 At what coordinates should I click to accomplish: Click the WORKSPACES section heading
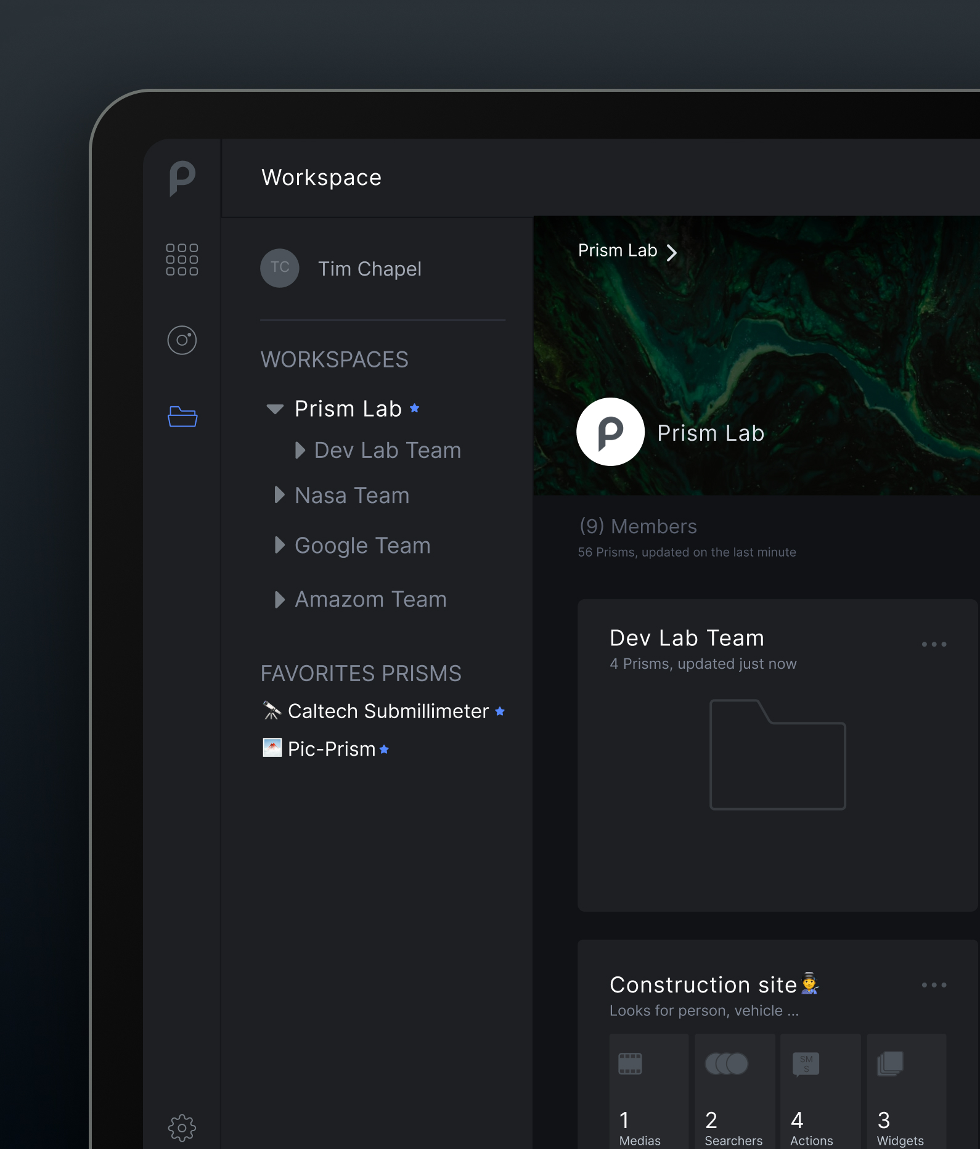coord(335,360)
